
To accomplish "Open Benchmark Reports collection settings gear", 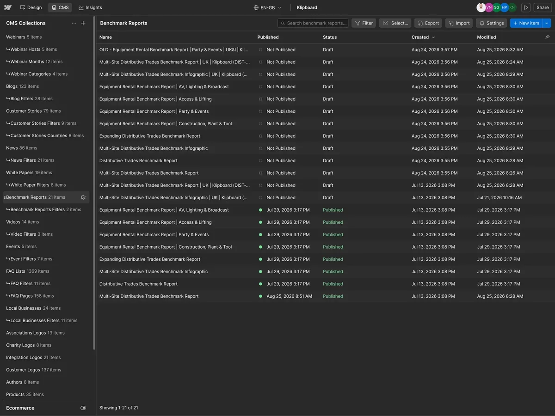I will [x=83, y=197].
